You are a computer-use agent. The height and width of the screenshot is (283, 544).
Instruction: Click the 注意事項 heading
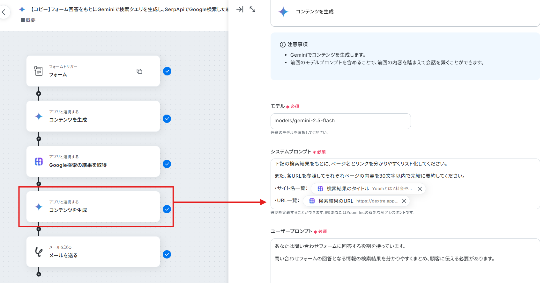(297, 45)
